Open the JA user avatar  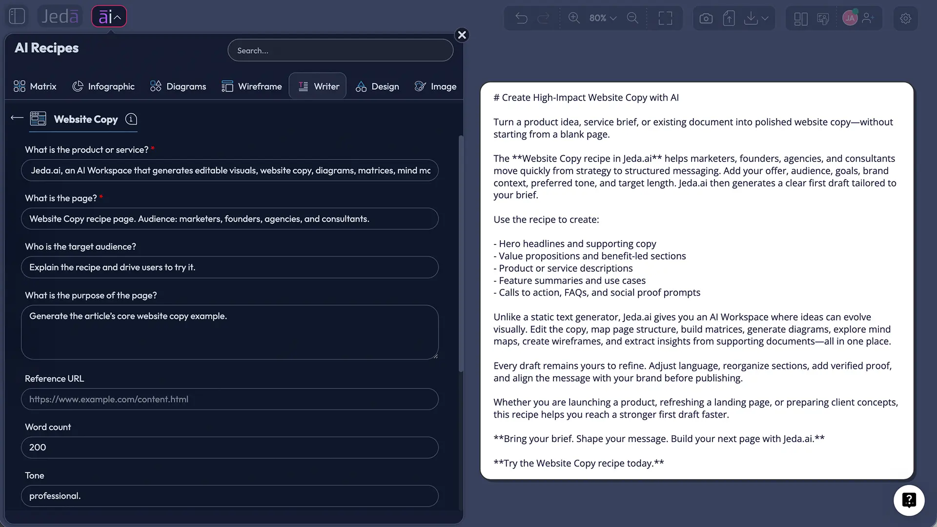point(850,18)
